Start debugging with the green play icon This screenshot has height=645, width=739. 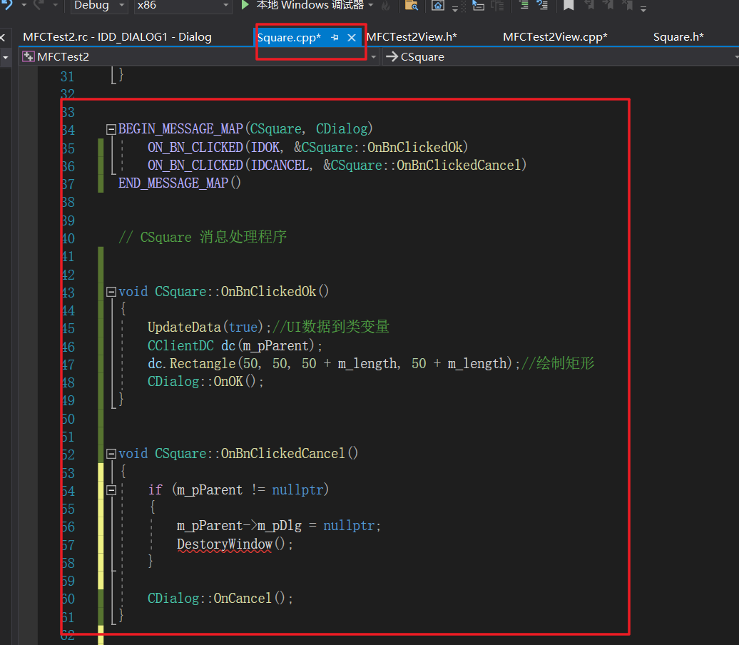(x=245, y=5)
